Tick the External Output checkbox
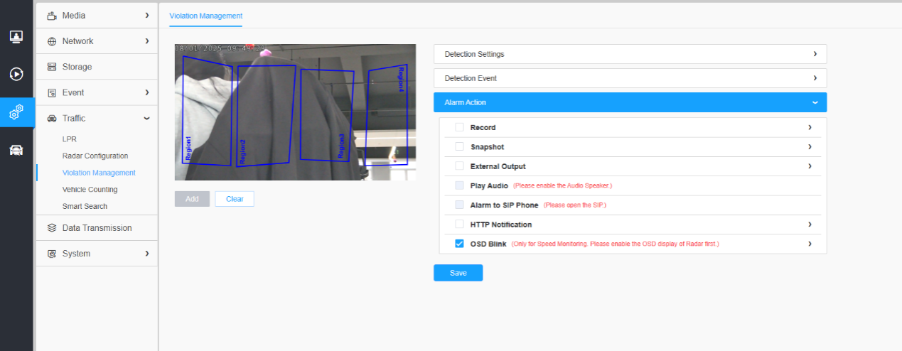Viewport: 902px width, 351px height. [x=459, y=166]
